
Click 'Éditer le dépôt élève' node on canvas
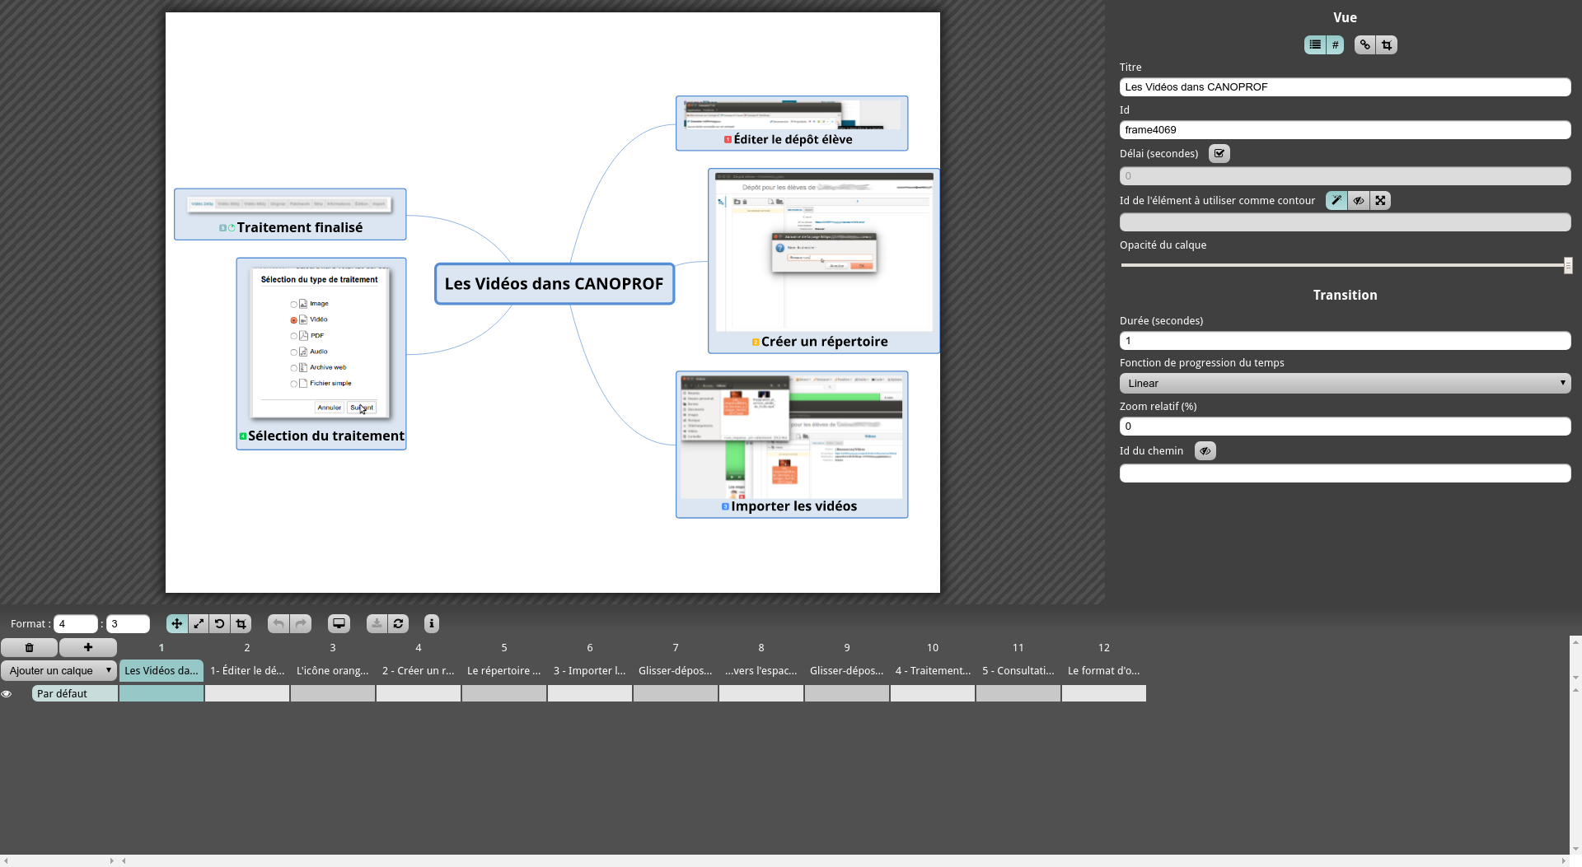click(792, 124)
